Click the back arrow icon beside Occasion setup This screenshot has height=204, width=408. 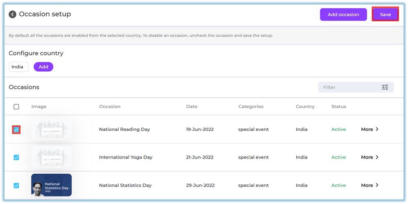(13, 14)
